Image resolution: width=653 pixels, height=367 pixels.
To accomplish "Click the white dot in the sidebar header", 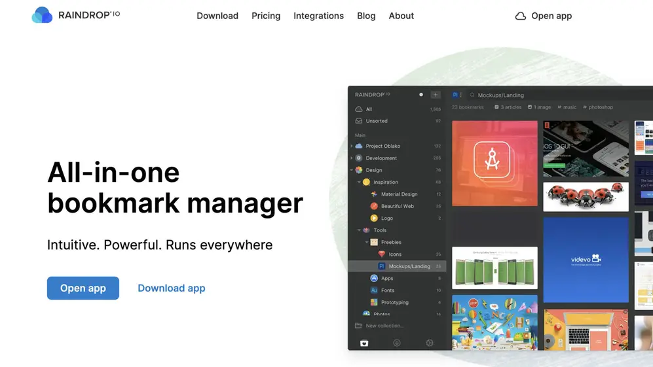I will tap(421, 95).
